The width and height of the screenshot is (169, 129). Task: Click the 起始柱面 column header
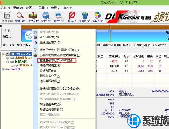138,56
